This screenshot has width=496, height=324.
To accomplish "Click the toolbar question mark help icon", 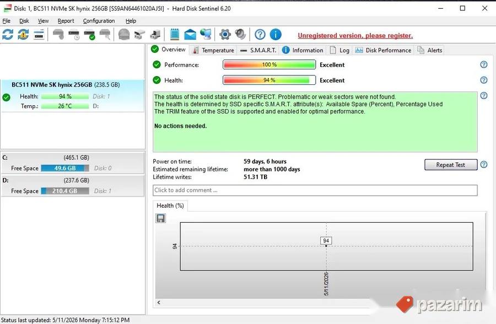I will (x=260, y=34).
